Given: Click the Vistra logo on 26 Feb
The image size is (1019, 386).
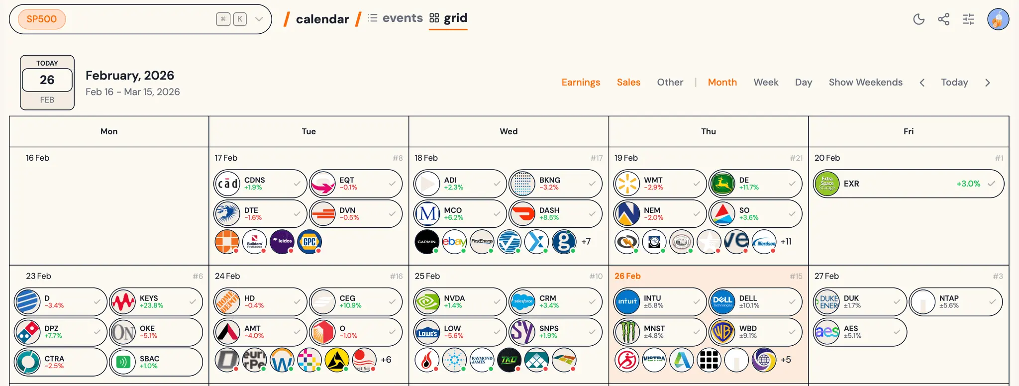Looking at the screenshot, I should 654,360.
